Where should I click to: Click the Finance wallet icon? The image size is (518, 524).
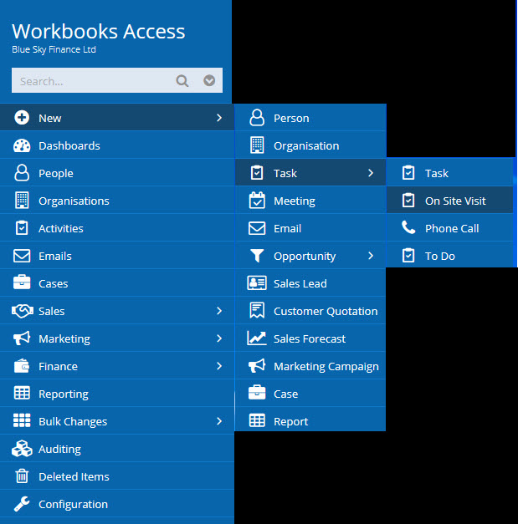click(22, 366)
